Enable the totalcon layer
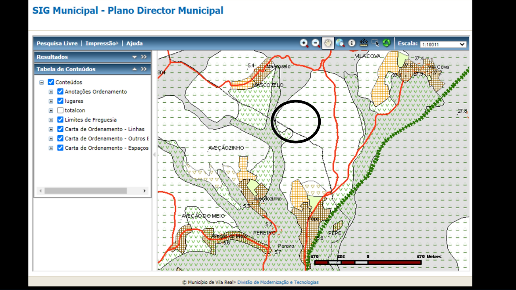The width and height of the screenshot is (516, 290). pos(60,110)
